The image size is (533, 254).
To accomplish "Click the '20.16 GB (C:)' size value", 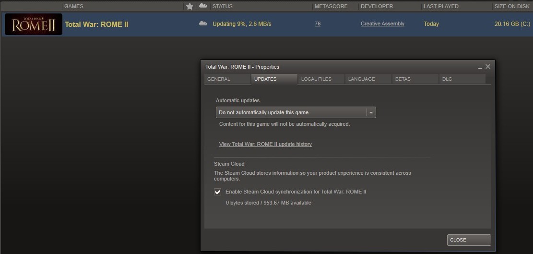I will (x=512, y=24).
